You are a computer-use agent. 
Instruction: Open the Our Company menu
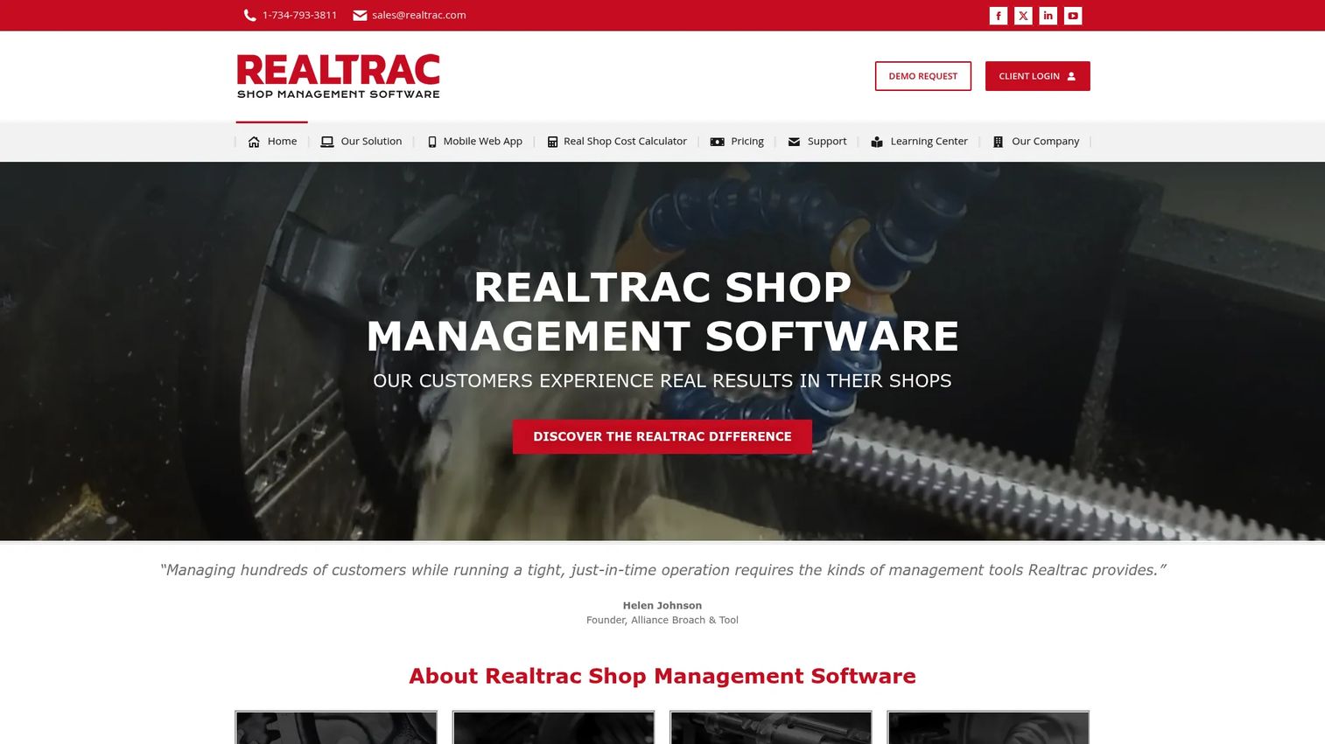(1045, 142)
